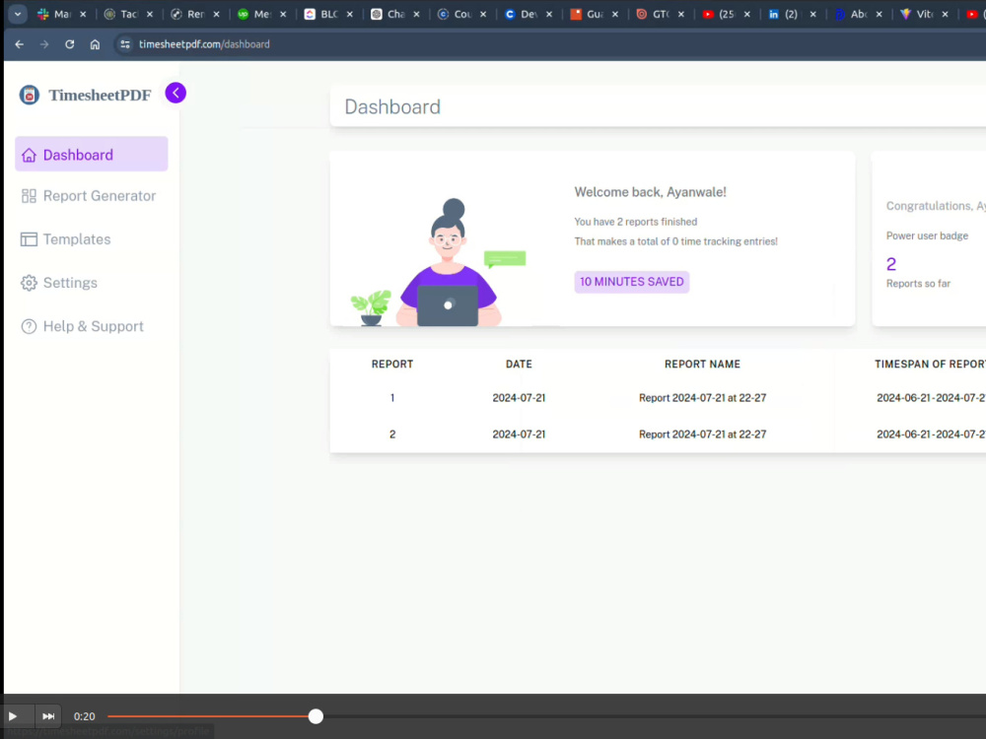Open Report Generator in the sidebar
986x739 pixels.
pos(91,196)
